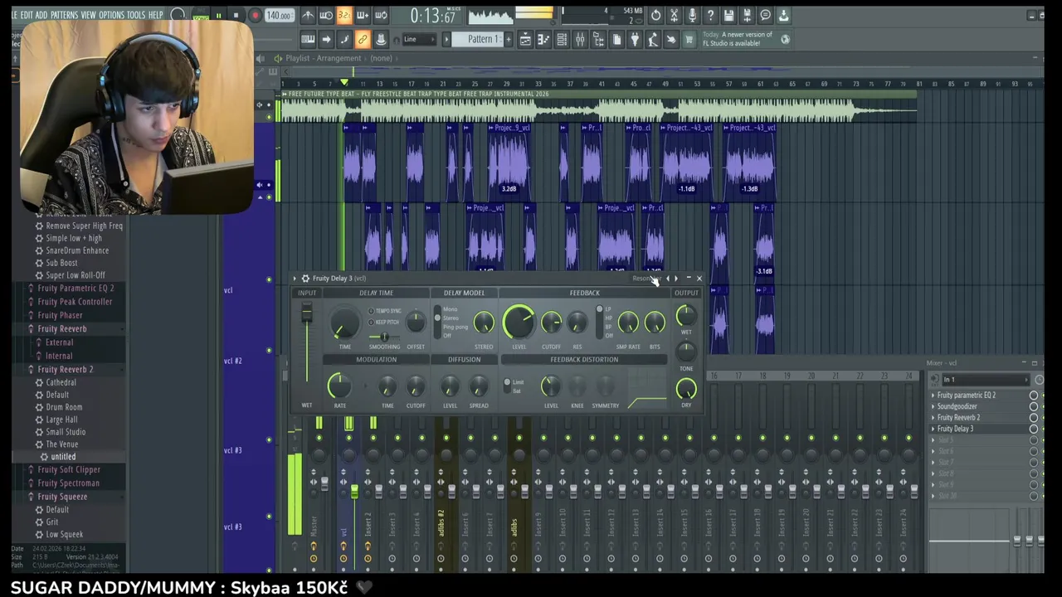1062x597 pixels.
Task: Click the shopping cart icon
Action: [689, 39]
